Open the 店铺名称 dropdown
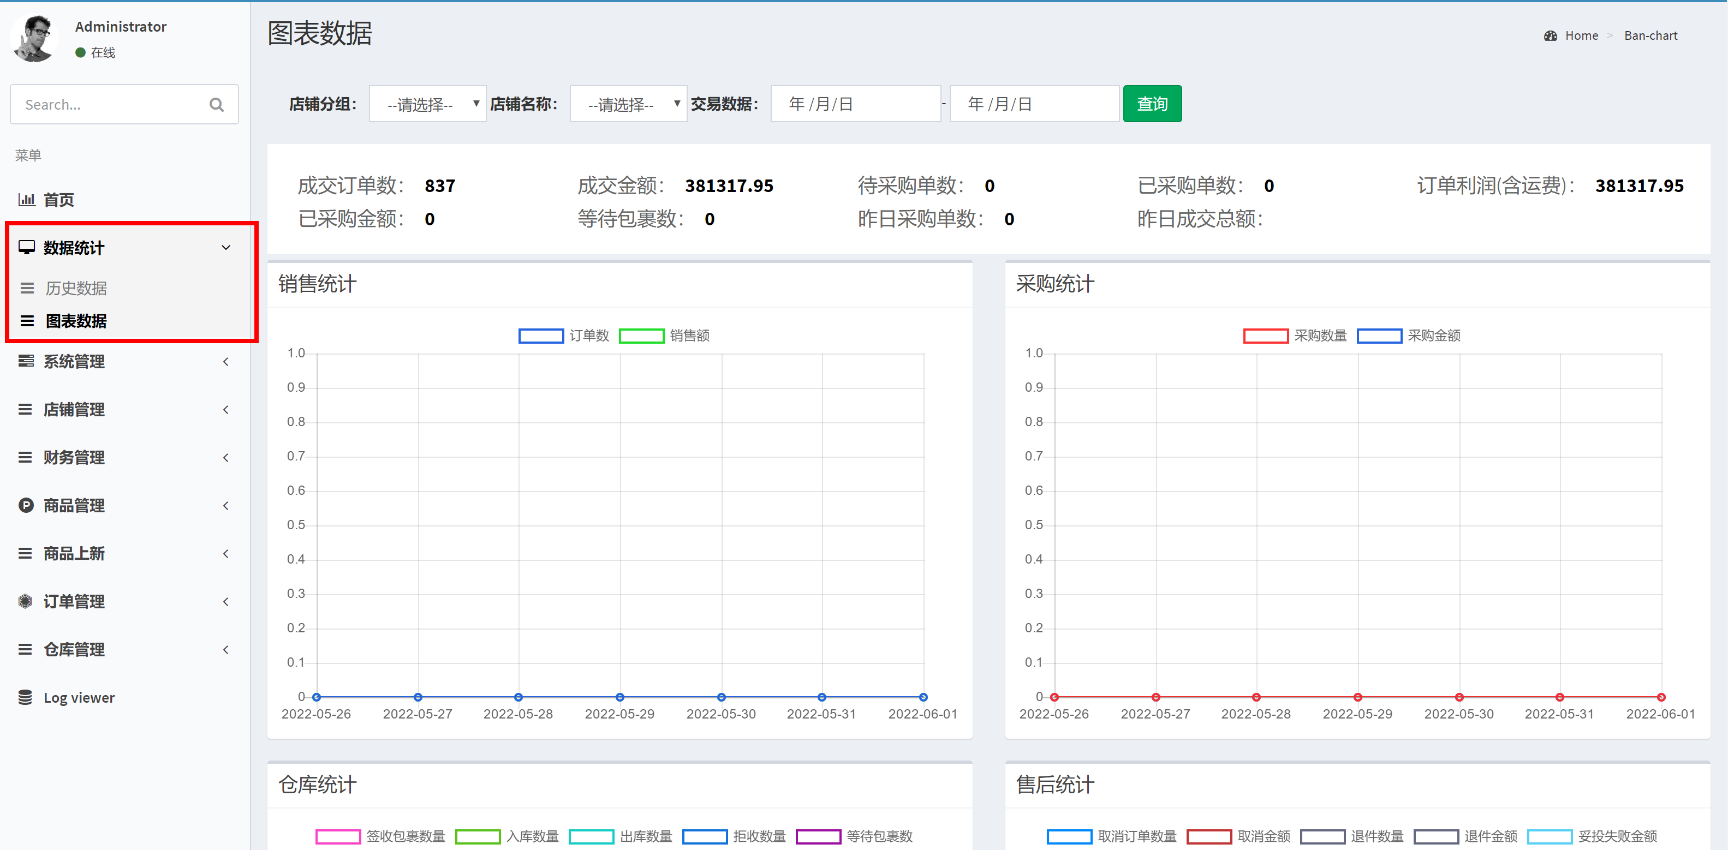Screen dimensions: 1728x850 pyautogui.click(x=628, y=104)
